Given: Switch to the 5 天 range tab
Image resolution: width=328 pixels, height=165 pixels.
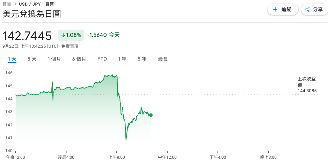Looking at the screenshot, I should tap(32, 59).
